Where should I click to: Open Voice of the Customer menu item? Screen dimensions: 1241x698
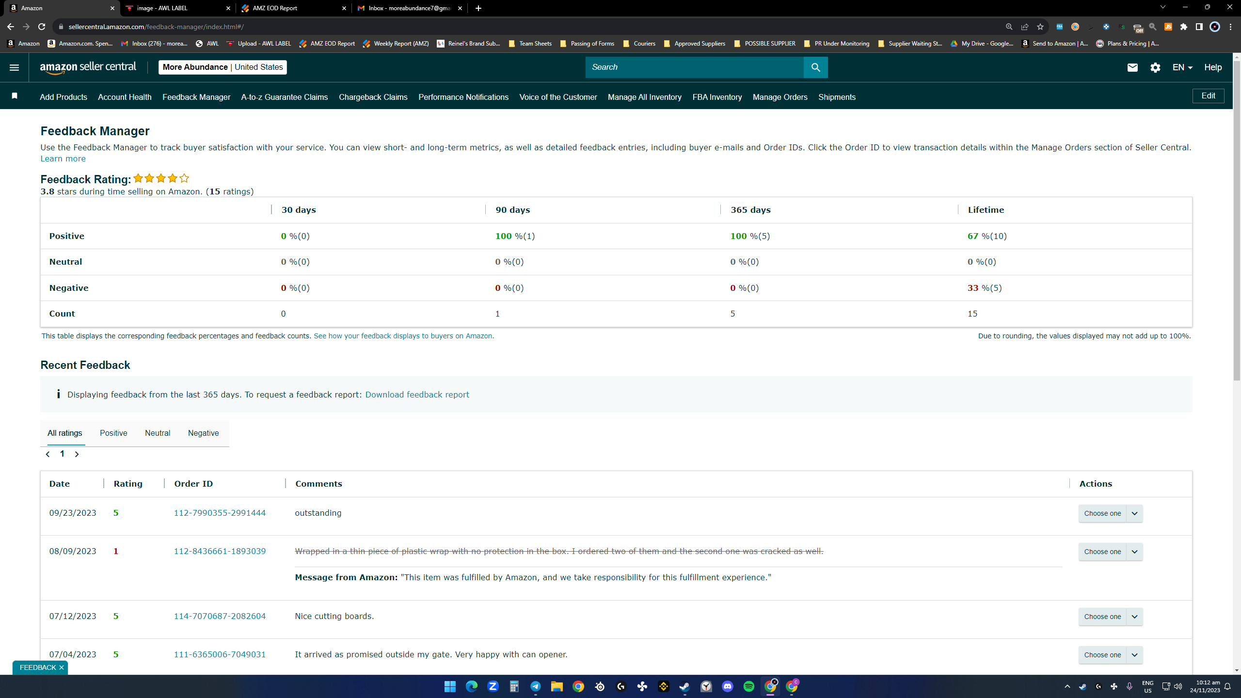point(558,97)
